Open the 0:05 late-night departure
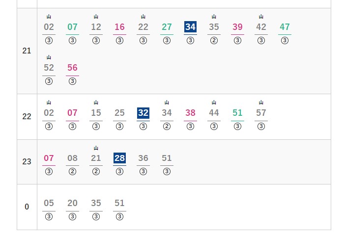Image resolution: width=344 pixels, height=236 pixels. coord(49,203)
